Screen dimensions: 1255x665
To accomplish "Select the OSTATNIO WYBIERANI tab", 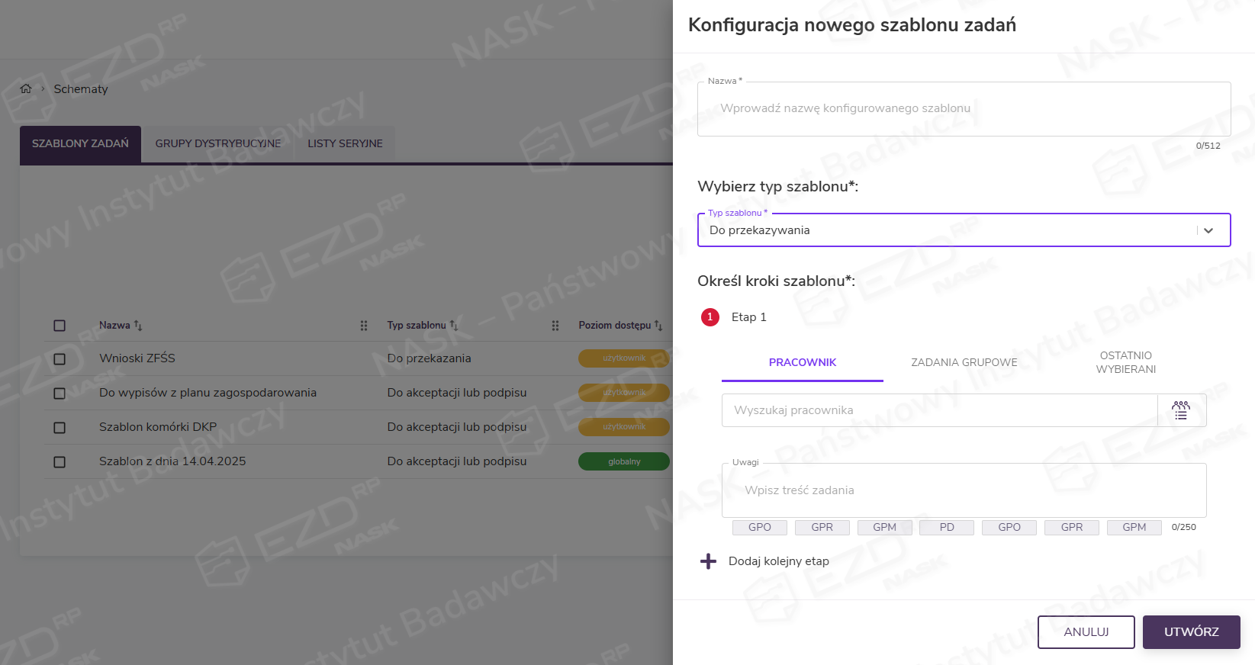I will pyautogui.click(x=1125, y=362).
